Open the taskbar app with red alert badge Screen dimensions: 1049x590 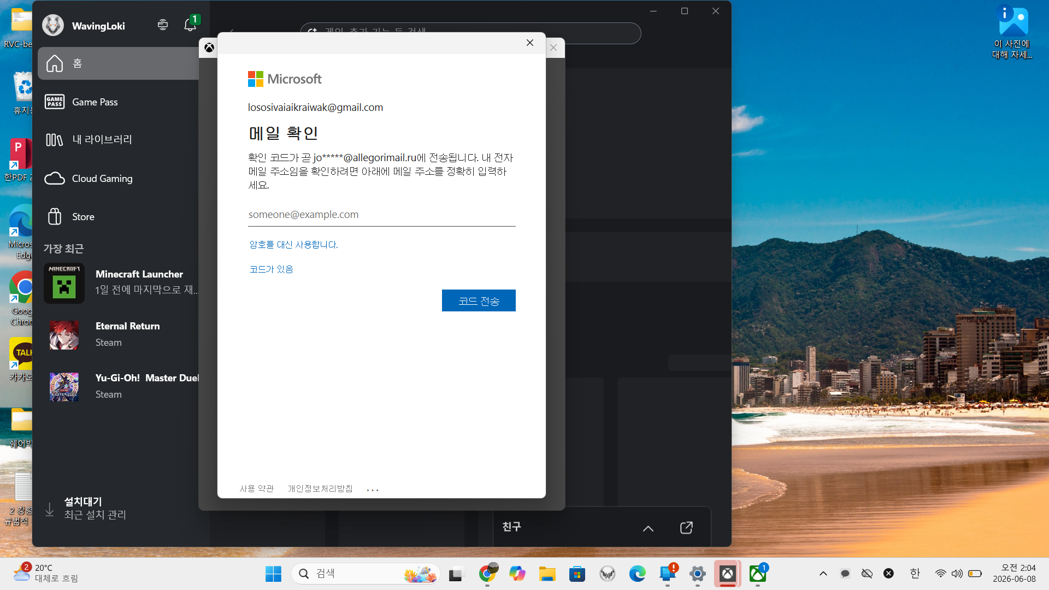(668, 574)
